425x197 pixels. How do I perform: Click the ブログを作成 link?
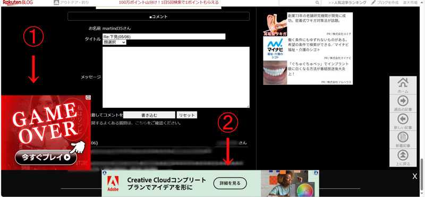(x=385, y=3)
